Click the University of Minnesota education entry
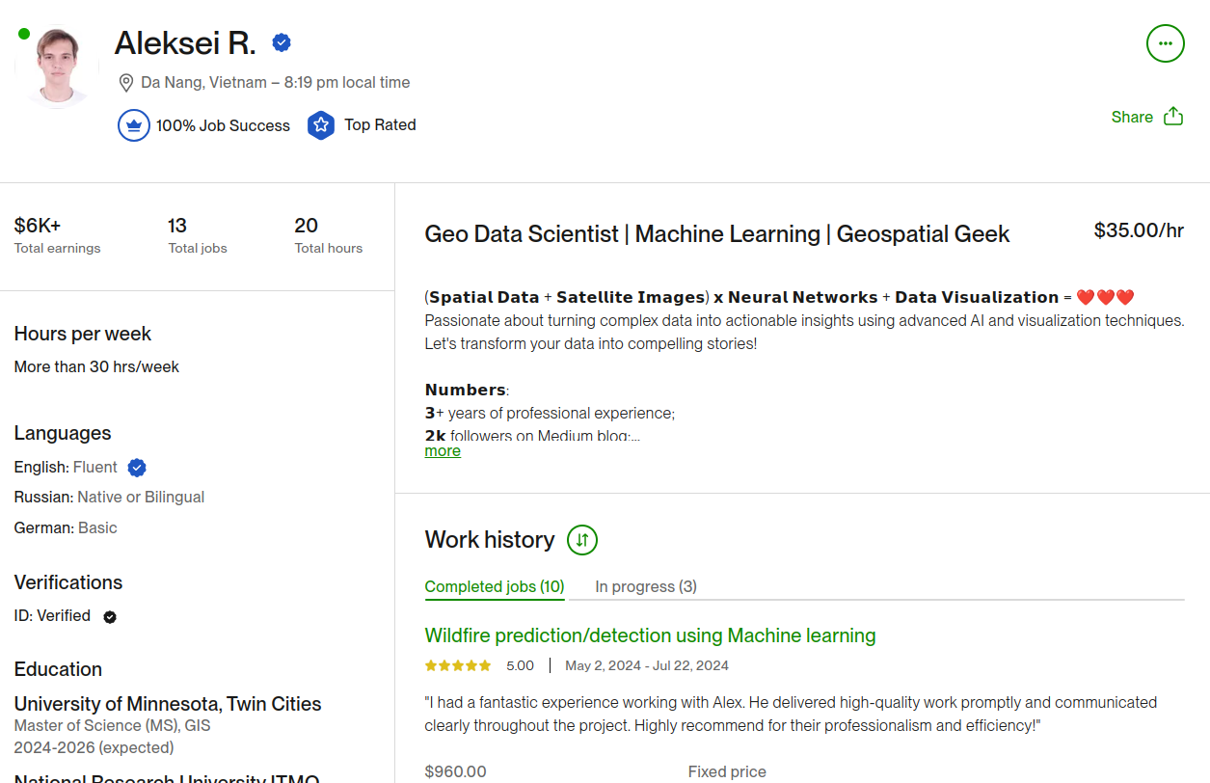Screen dimensions: 1210x783 168,704
